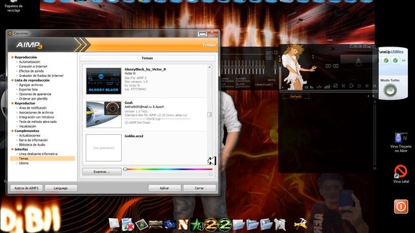
Task: Click the rainbow hue slider
Action: tap(168, 169)
